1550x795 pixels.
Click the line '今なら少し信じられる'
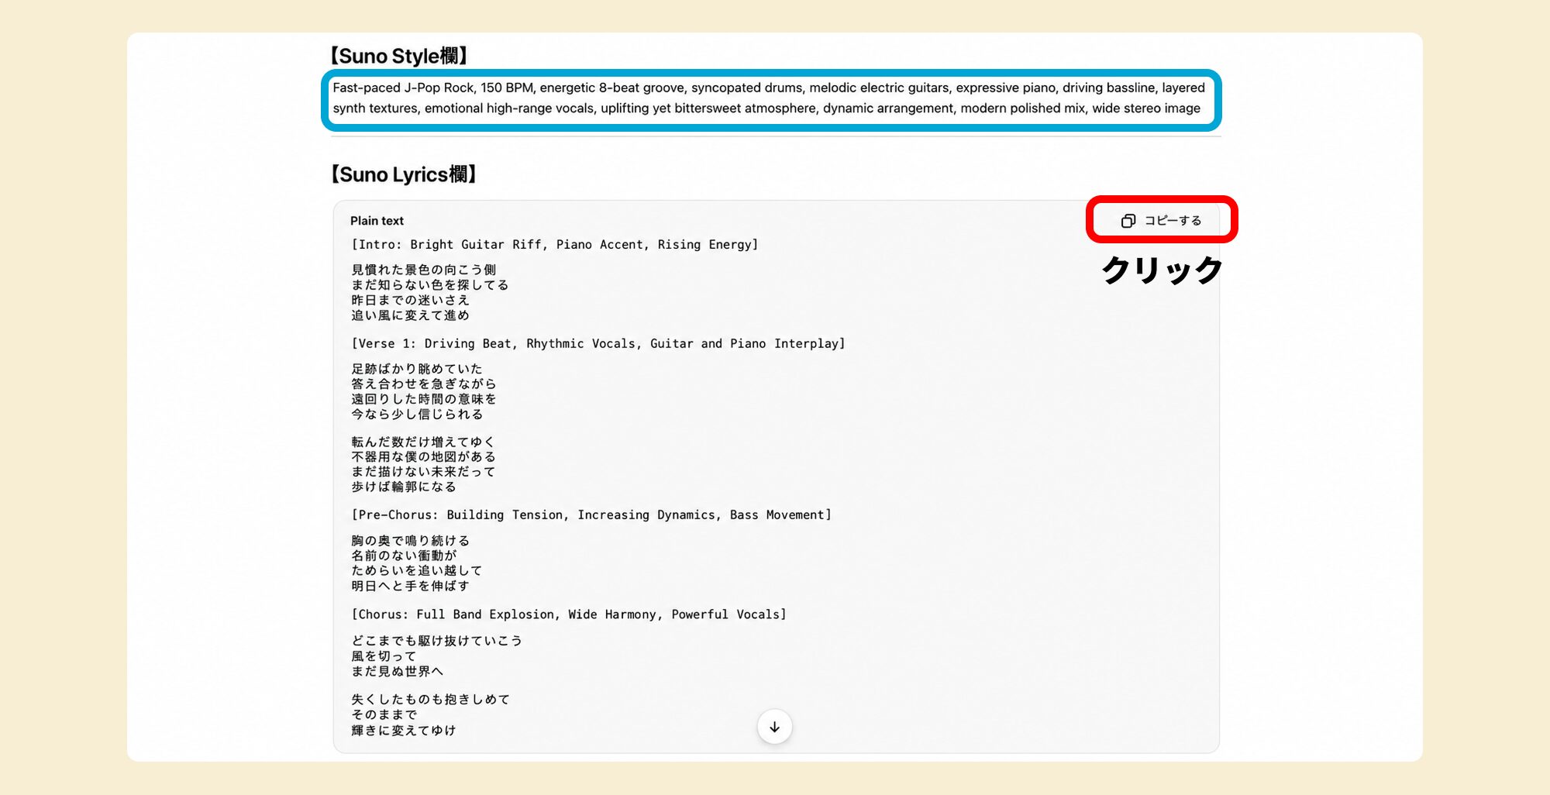[x=417, y=415]
